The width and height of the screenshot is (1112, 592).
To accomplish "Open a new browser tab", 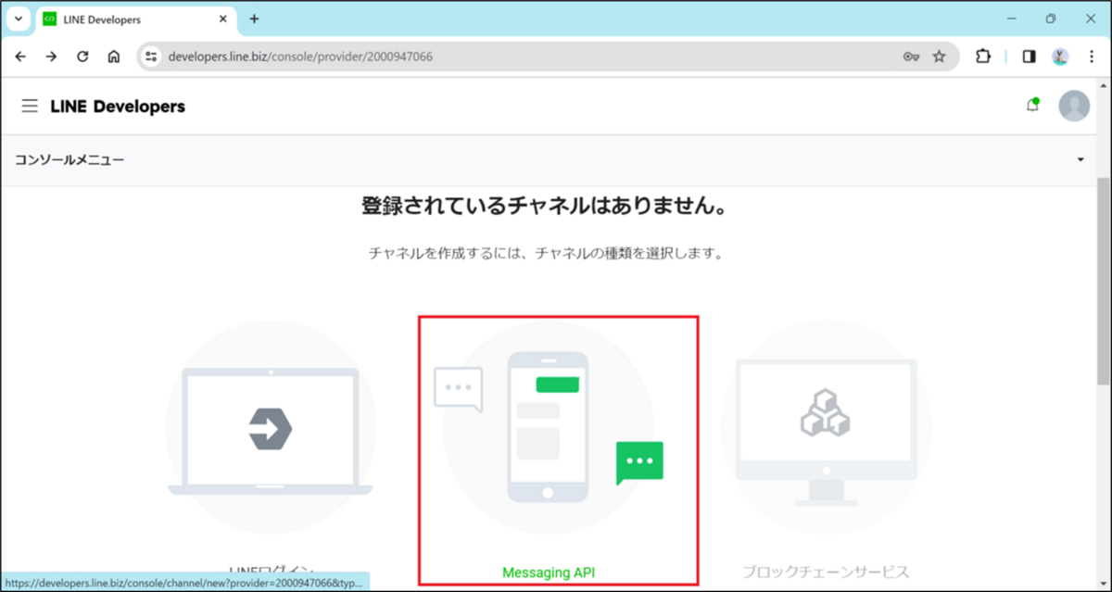I will (255, 19).
